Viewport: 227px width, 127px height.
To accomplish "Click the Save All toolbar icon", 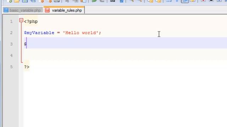I will click(x=33, y=1).
